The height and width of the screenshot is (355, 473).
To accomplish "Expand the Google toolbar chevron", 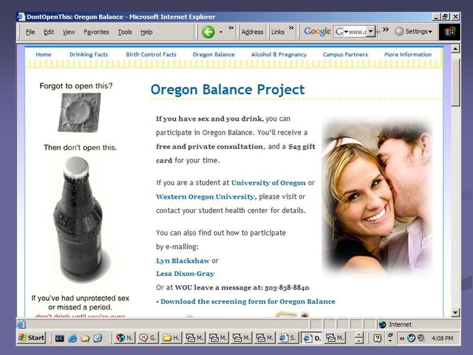I will point(385,29).
